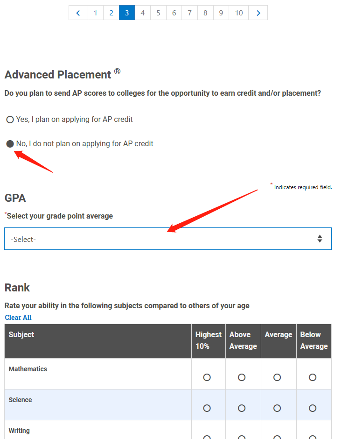This screenshot has height=439, width=349.
Task: Click the Clear All link
Action: point(18,318)
